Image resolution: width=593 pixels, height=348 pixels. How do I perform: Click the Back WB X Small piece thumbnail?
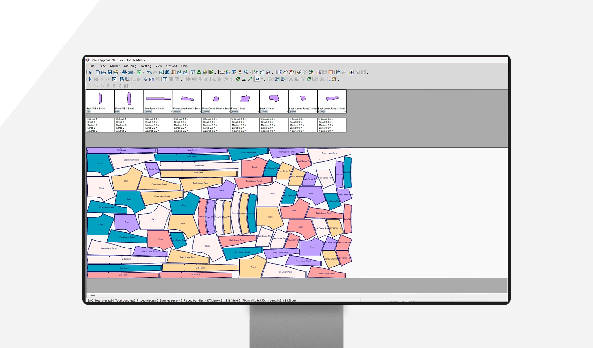(100, 98)
